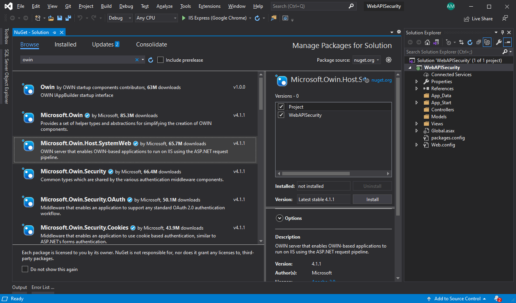Open the Git menu

click(68, 6)
